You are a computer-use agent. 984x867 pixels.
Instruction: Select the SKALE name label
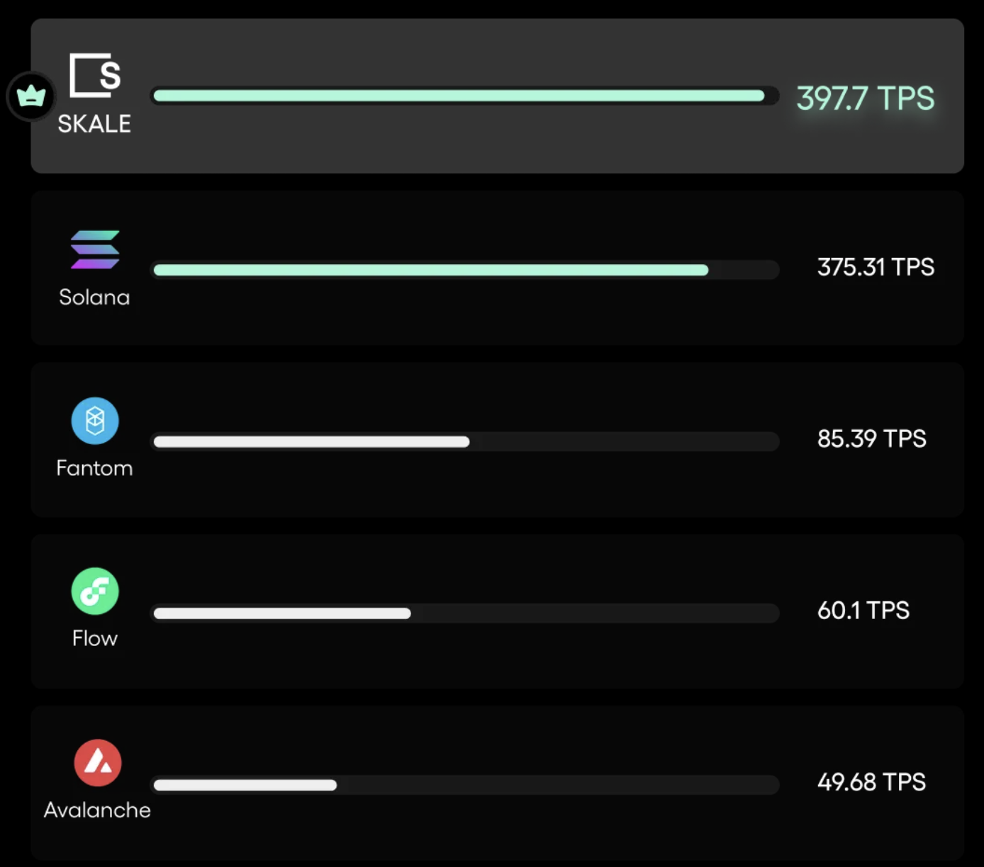click(94, 124)
